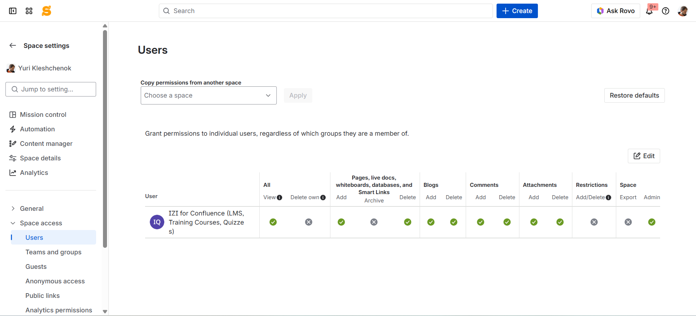This screenshot has width=696, height=316.
Task: Click the Confluence space logo icon
Action: point(46,11)
